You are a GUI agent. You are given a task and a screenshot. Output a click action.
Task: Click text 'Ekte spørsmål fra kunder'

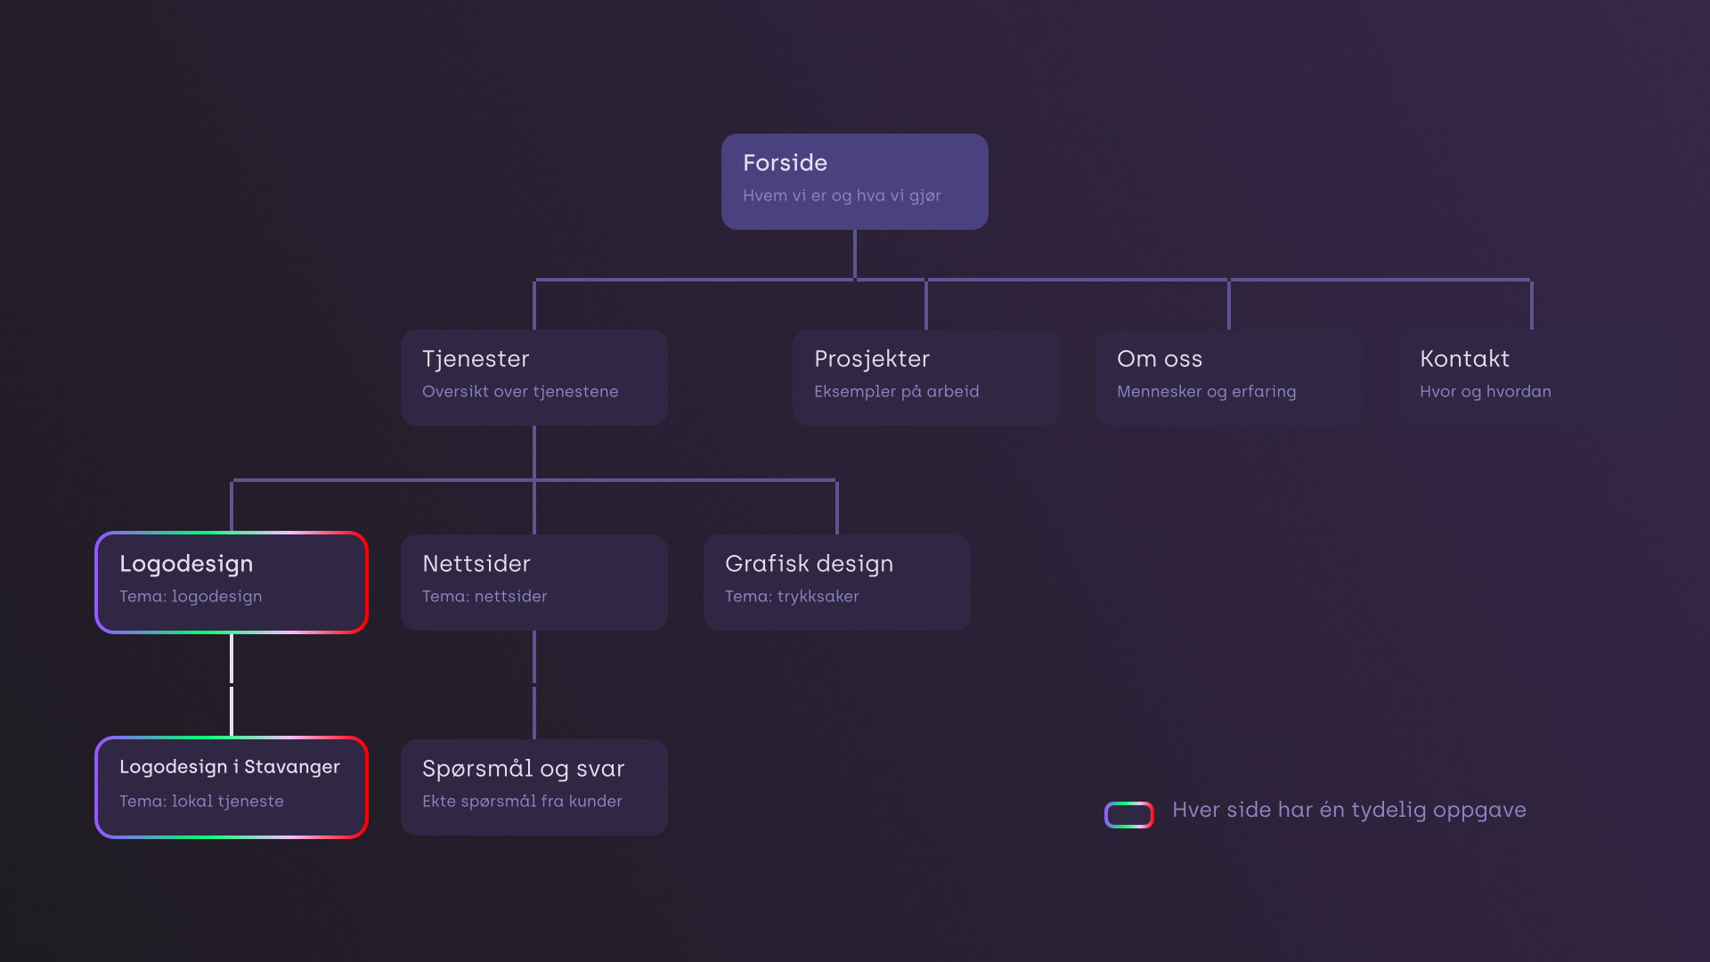[522, 802]
